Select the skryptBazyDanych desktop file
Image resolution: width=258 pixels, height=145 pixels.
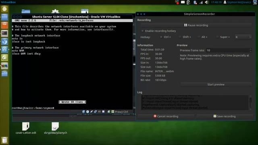click(x=56, y=128)
